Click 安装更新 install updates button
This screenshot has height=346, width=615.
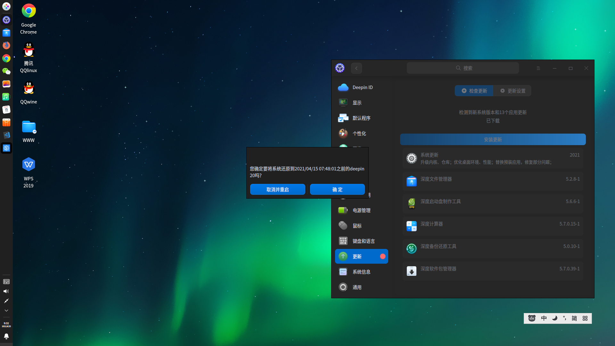click(x=493, y=140)
